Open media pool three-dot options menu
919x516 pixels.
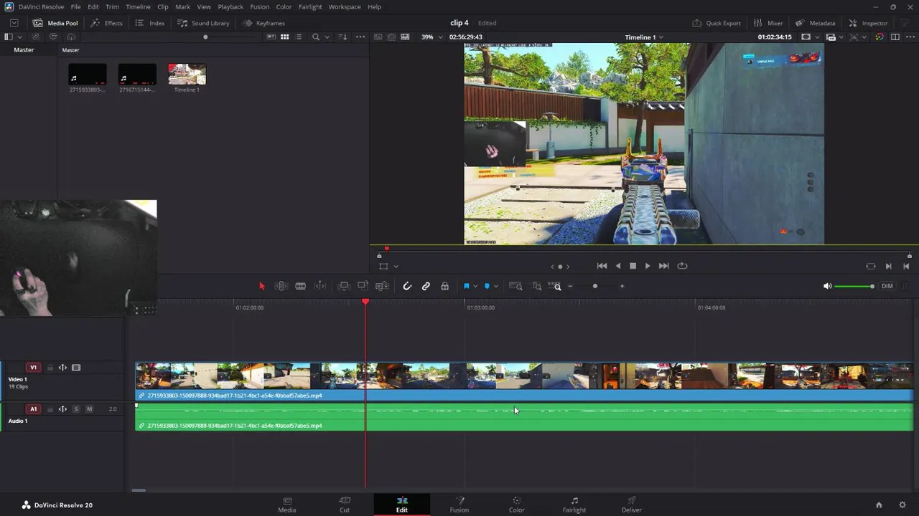(x=360, y=37)
